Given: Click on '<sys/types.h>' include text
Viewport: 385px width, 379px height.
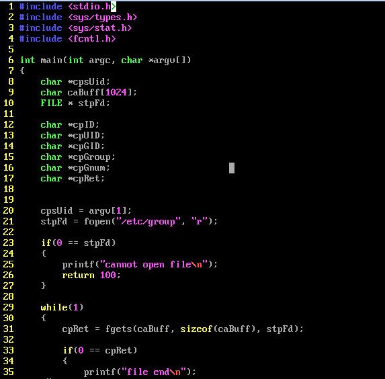Looking at the screenshot, I should tap(103, 17).
